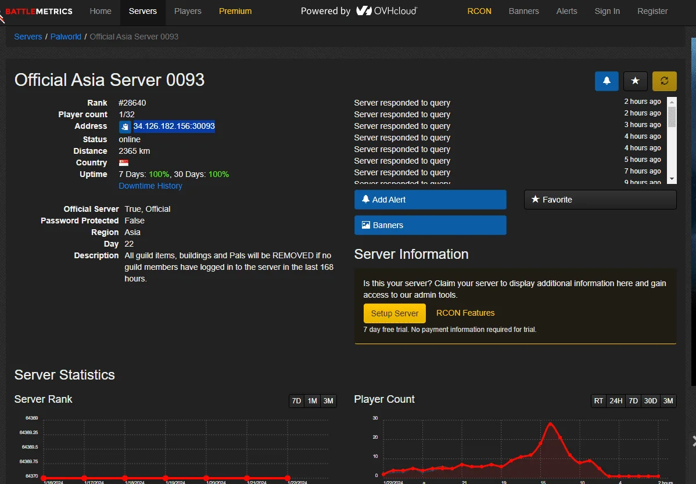The width and height of the screenshot is (696, 484).
Task: Select 24H range for Player Count
Action: click(x=616, y=400)
